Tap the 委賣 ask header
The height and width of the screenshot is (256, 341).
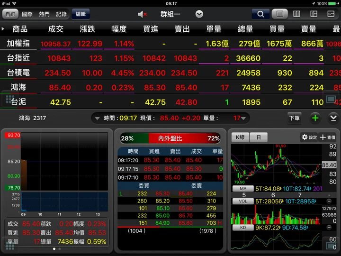197,186
